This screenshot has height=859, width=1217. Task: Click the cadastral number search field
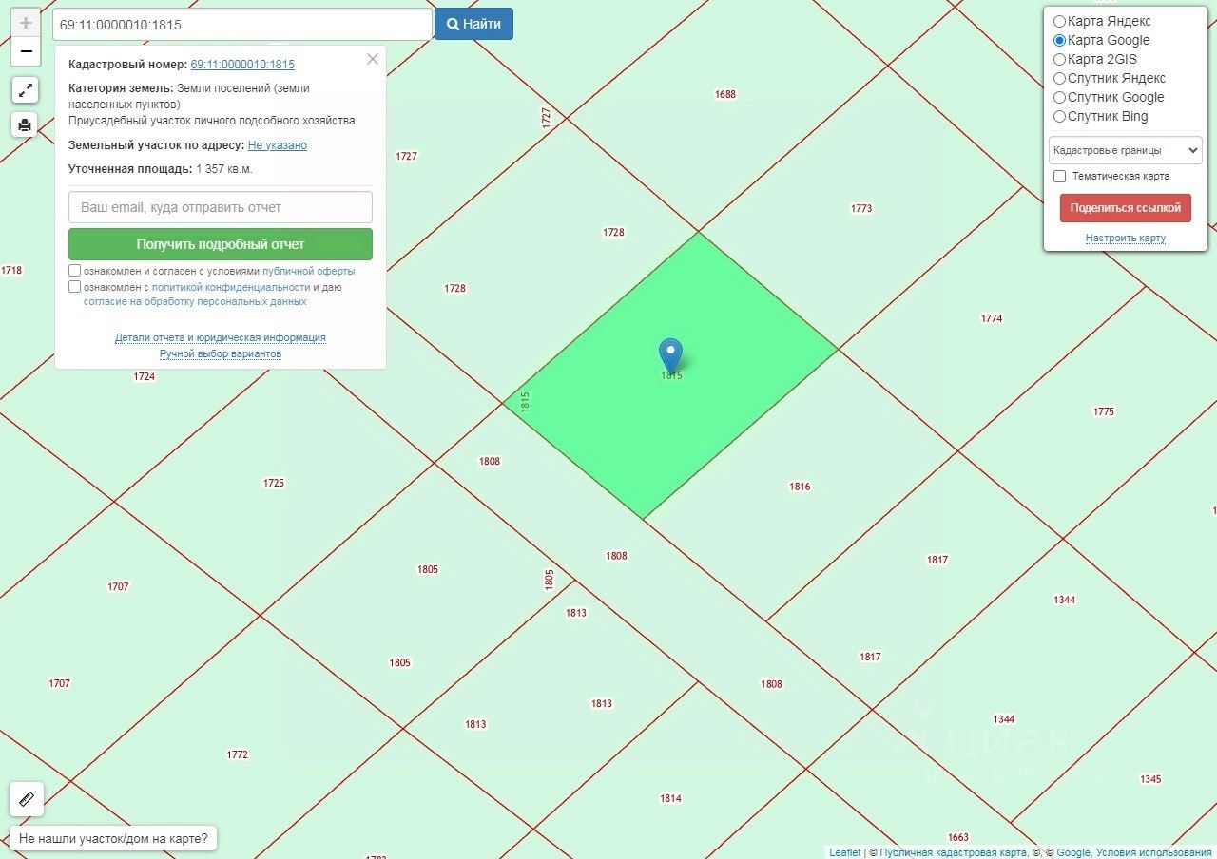coord(242,25)
